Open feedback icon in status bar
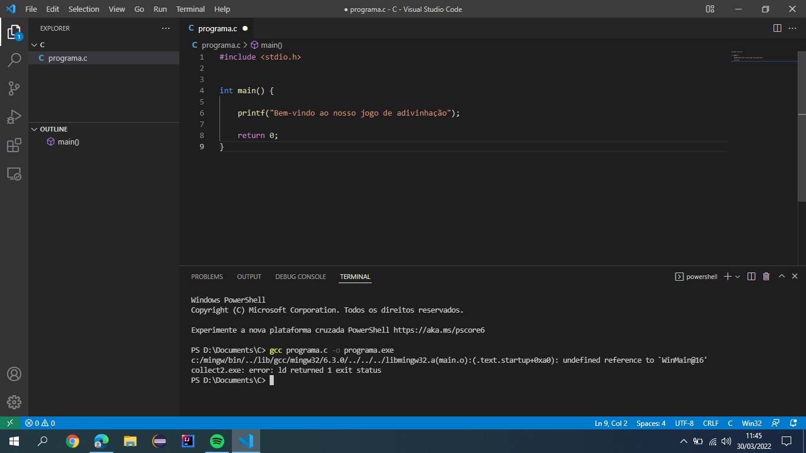The width and height of the screenshot is (806, 453). coord(776,423)
